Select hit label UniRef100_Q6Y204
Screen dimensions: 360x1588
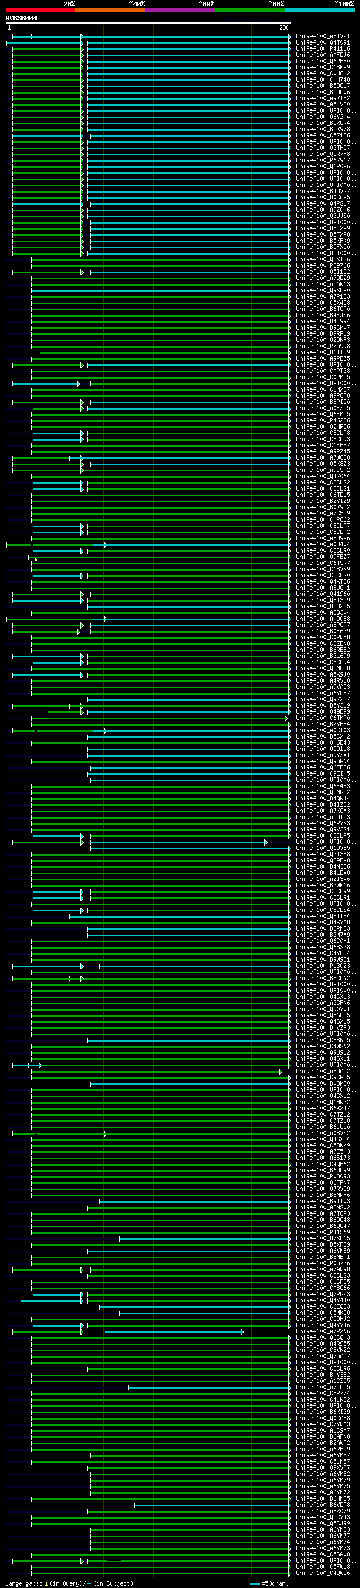coord(323,117)
